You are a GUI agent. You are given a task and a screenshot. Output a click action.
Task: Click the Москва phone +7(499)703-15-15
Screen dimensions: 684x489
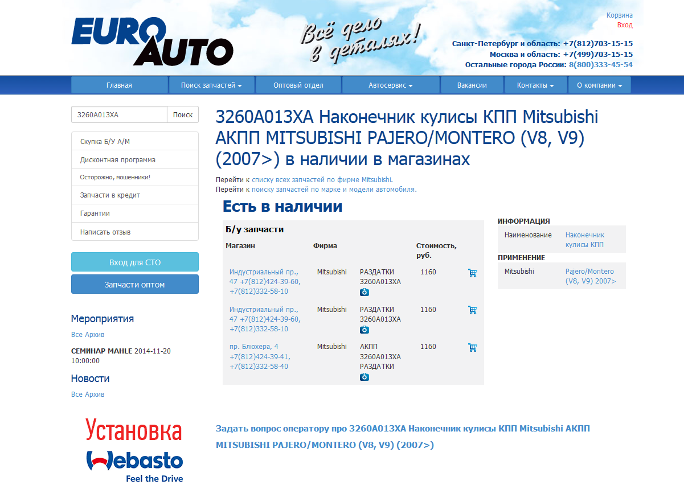pyautogui.click(x=598, y=55)
